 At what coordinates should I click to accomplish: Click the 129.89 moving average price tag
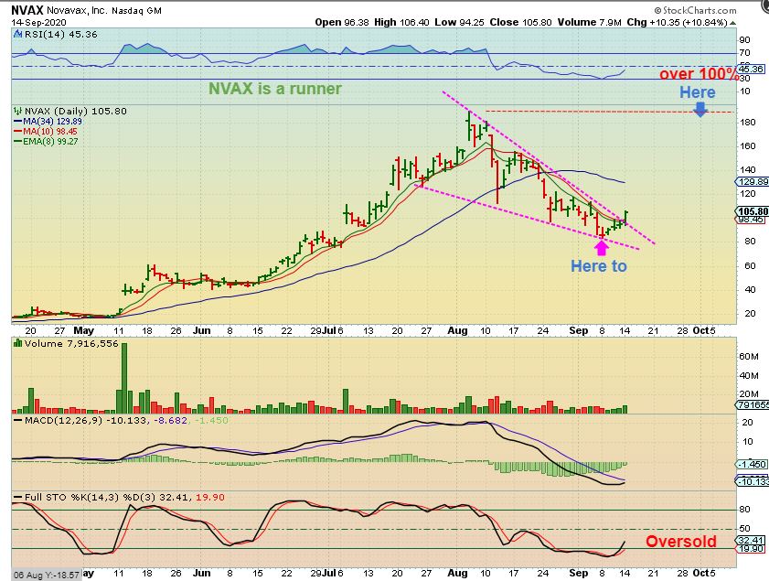tap(752, 182)
